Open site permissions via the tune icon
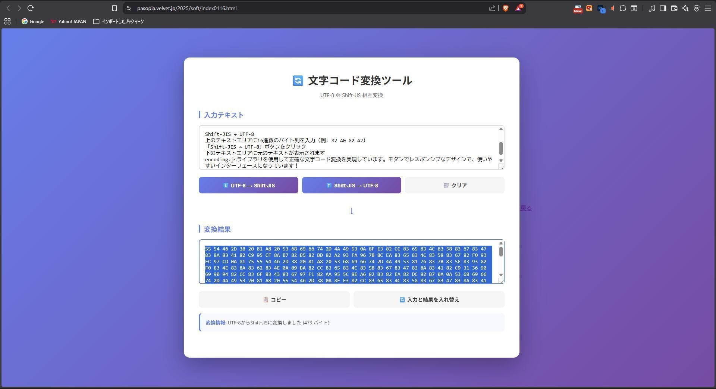The height and width of the screenshot is (389, 716). pyautogui.click(x=129, y=8)
